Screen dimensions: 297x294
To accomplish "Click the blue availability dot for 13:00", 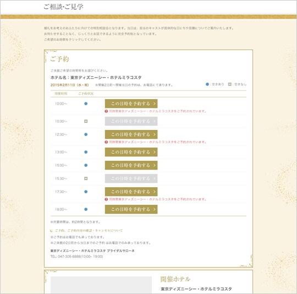I will click(86, 152).
